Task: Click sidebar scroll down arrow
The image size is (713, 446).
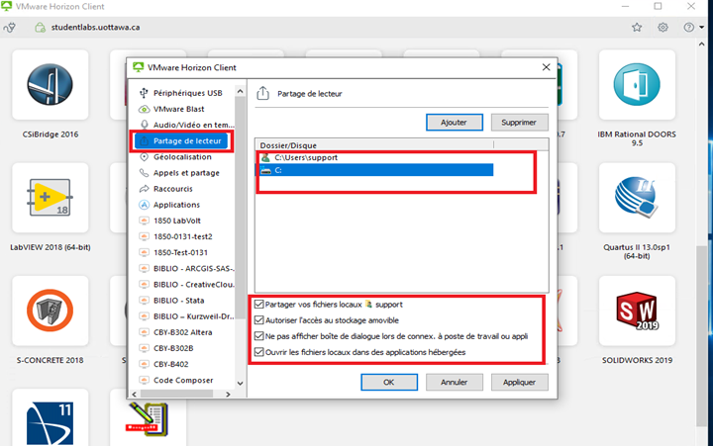Action: [240, 384]
